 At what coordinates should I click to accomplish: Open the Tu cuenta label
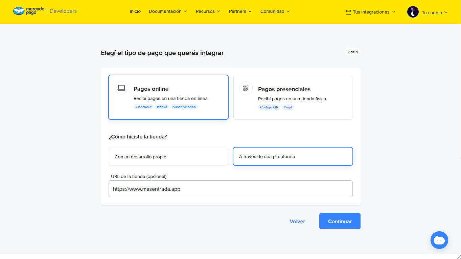click(x=432, y=12)
